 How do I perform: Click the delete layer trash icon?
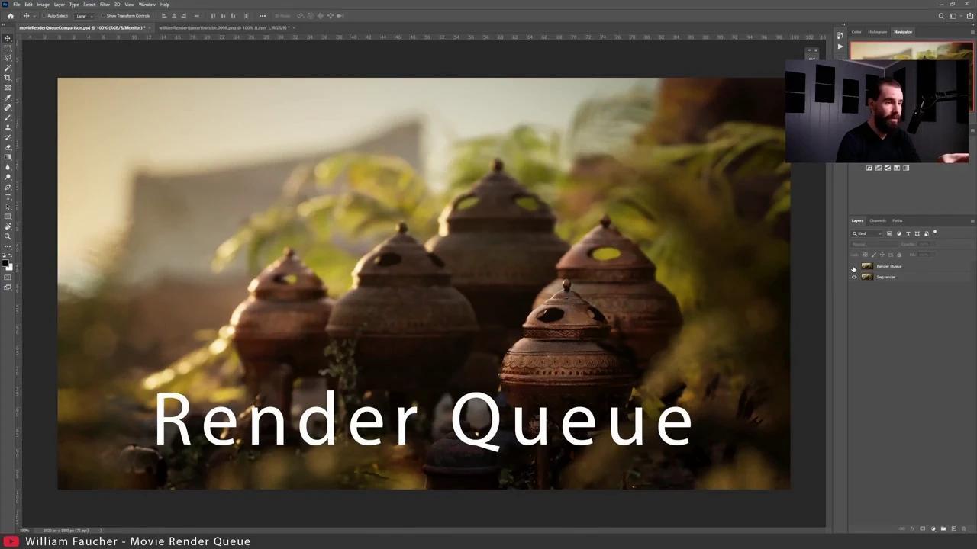click(x=965, y=528)
